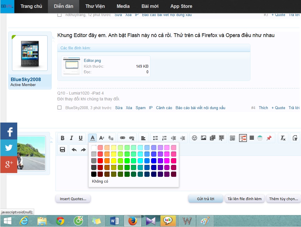Open the Editor.png attachment link
This screenshot has height=227, width=301.
tap(92, 61)
